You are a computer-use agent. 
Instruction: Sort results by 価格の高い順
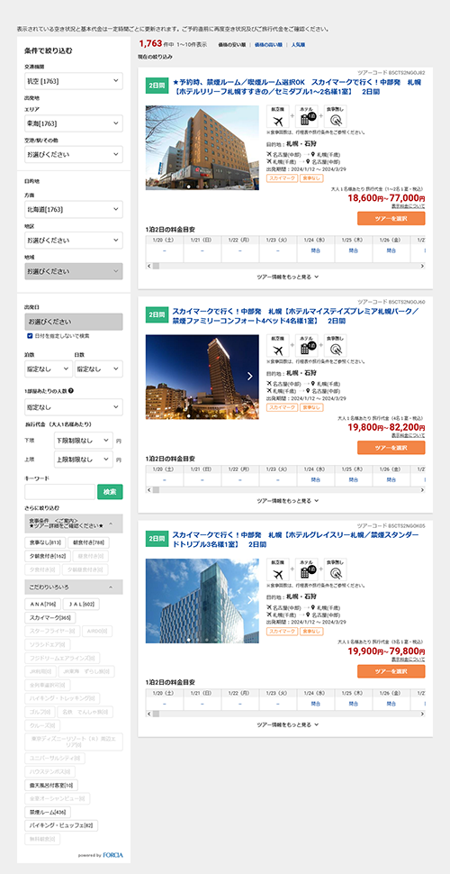(268, 44)
